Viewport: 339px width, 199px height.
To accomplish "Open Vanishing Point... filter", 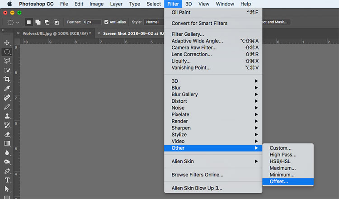I will click(213, 68).
